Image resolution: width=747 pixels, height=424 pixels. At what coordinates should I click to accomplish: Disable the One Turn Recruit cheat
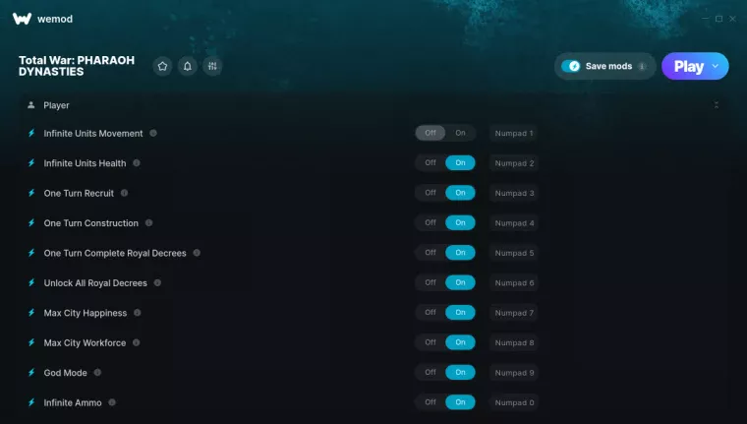(x=431, y=193)
